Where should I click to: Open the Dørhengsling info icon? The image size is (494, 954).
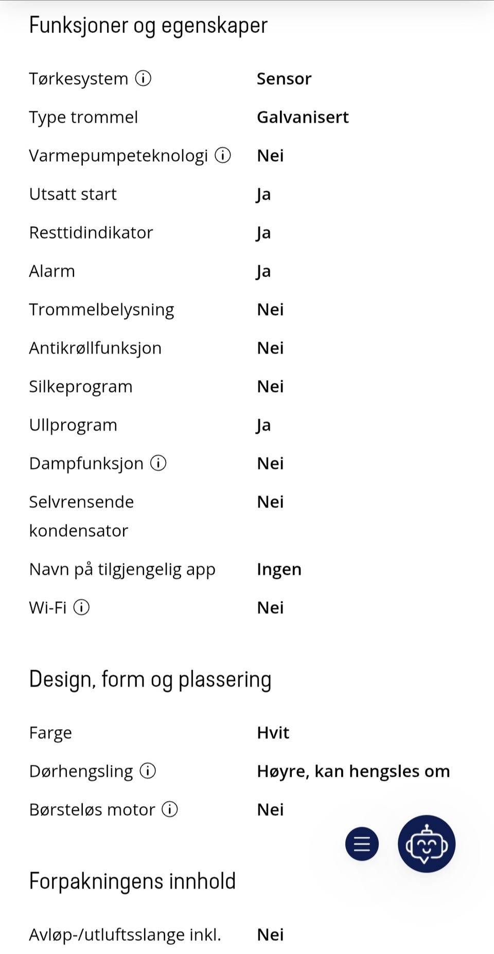[148, 771]
